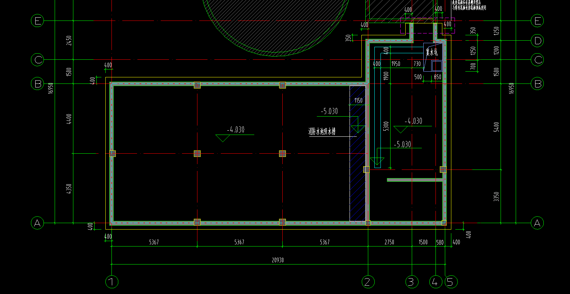
Task: Select the small blue square in 集水坑
Action: (x=437, y=66)
